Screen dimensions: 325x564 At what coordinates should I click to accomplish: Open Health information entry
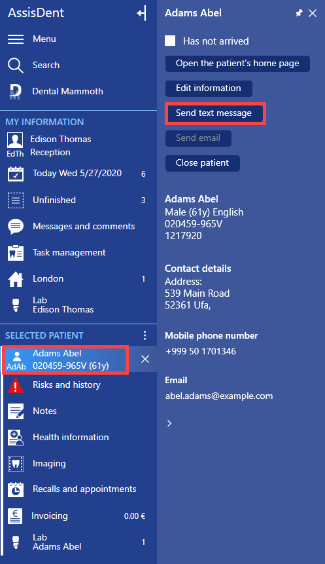[x=71, y=437]
